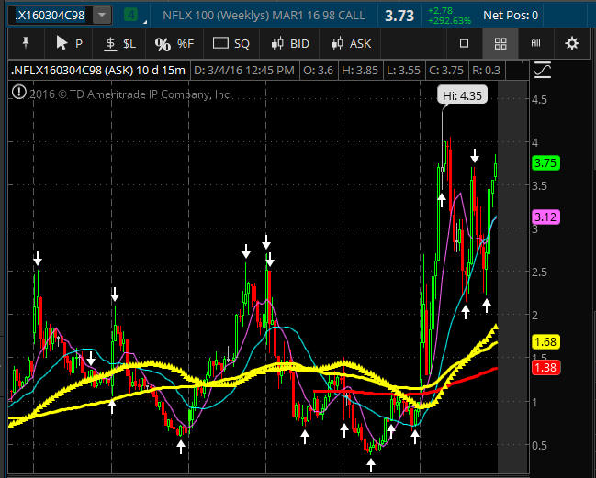
Task: Switch to the percent %F tool
Action: pos(174,43)
